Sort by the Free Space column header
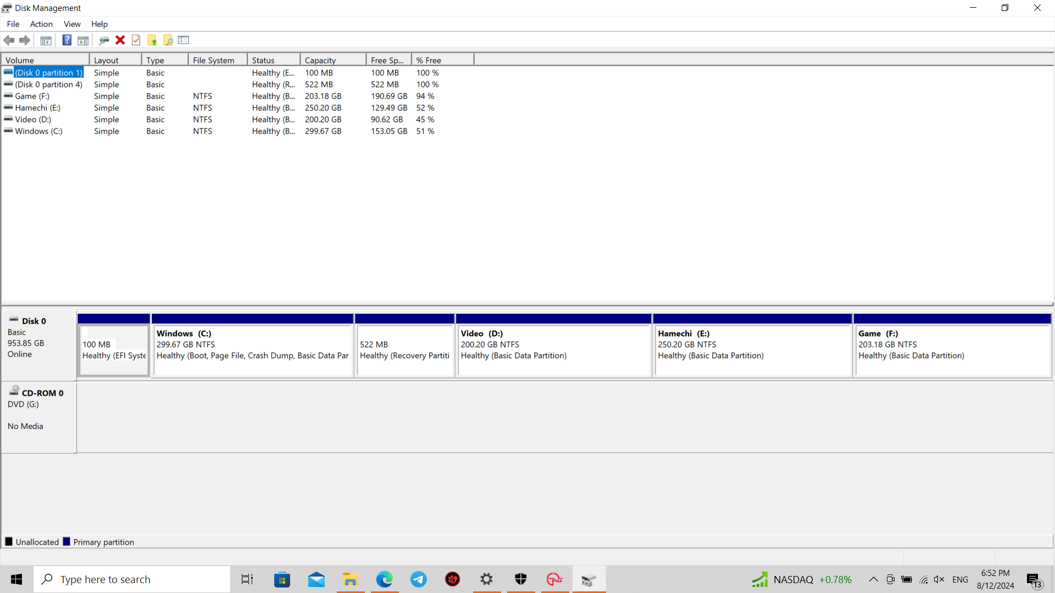The width and height of the screenshot is (1055, 593). (x=389, y=60)
